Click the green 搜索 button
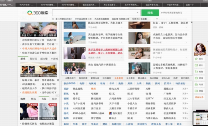The width and height of the screenshot is (208, 126). pos(150,13)
